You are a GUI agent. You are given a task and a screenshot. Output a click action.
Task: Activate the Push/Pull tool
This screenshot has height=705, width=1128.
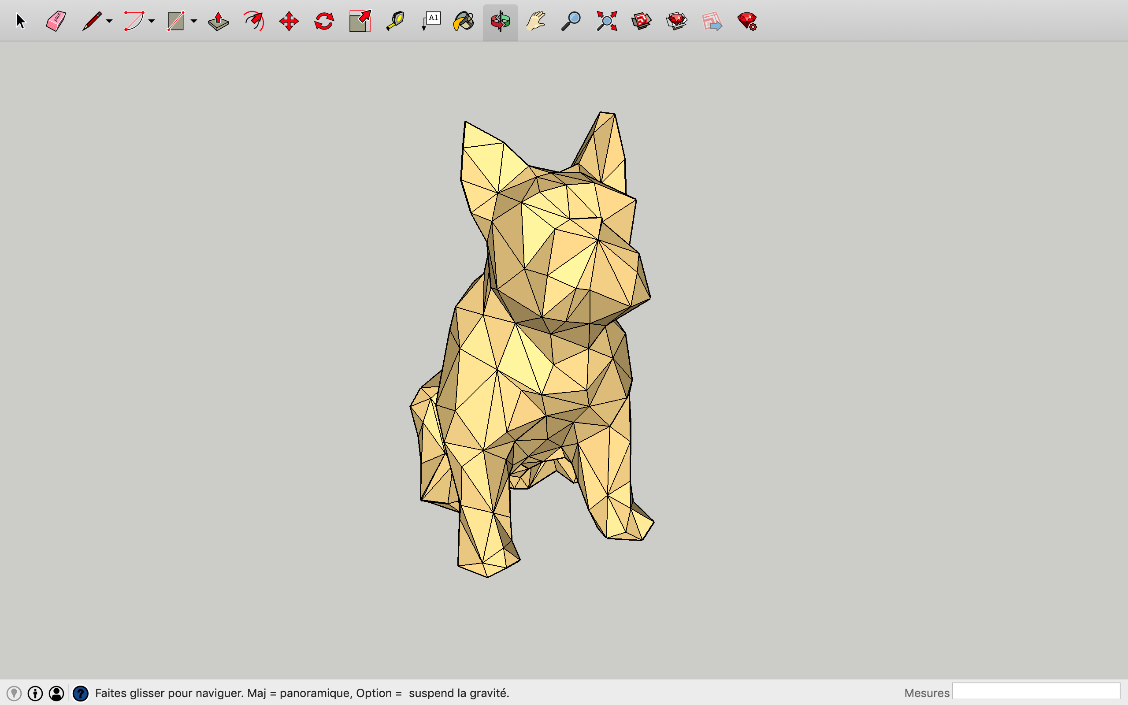[218, 21]
